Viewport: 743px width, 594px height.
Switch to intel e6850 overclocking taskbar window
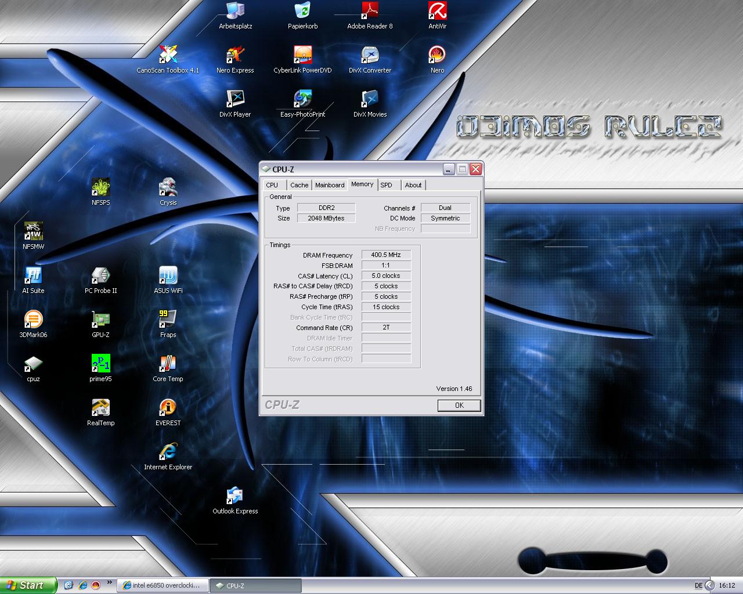click(161, 585)
